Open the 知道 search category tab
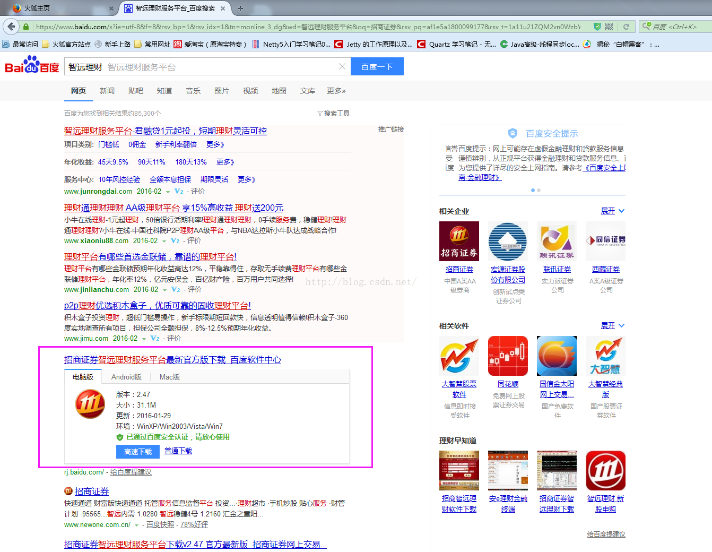This screenshot has width=712, height=552. (x=164, y=91)
